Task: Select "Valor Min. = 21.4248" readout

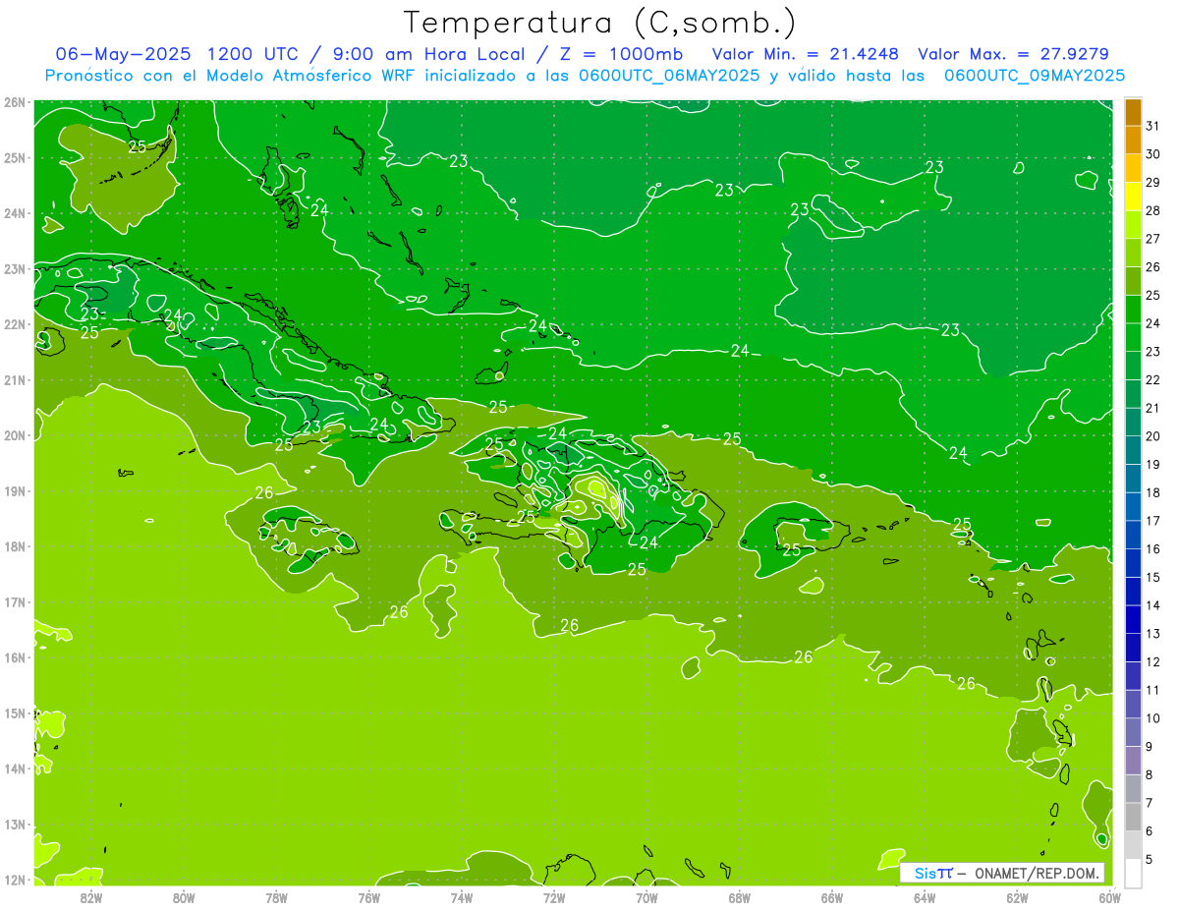Action: [806, 54]
